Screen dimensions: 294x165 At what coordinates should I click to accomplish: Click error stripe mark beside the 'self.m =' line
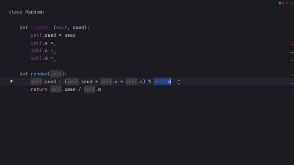point(292,60)
